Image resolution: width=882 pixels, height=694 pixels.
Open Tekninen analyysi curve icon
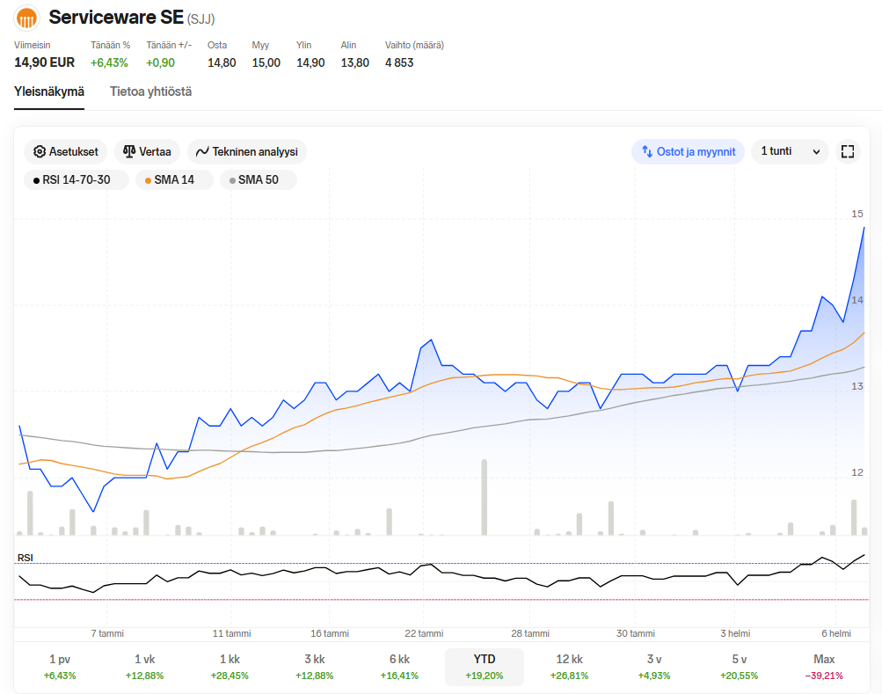coord(202,151)
